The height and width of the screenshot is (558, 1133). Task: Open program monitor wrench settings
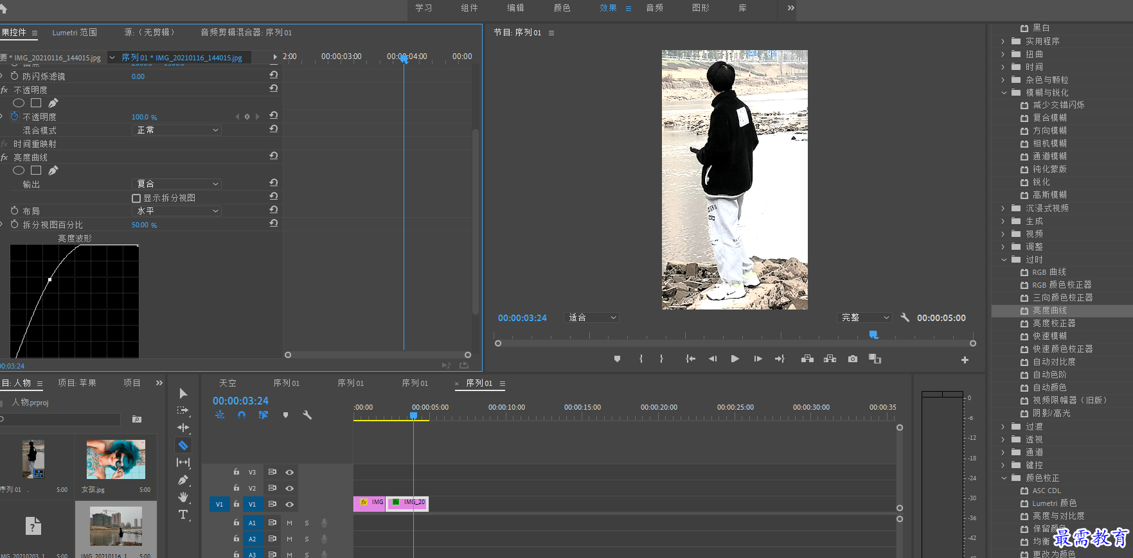(905, 317)
